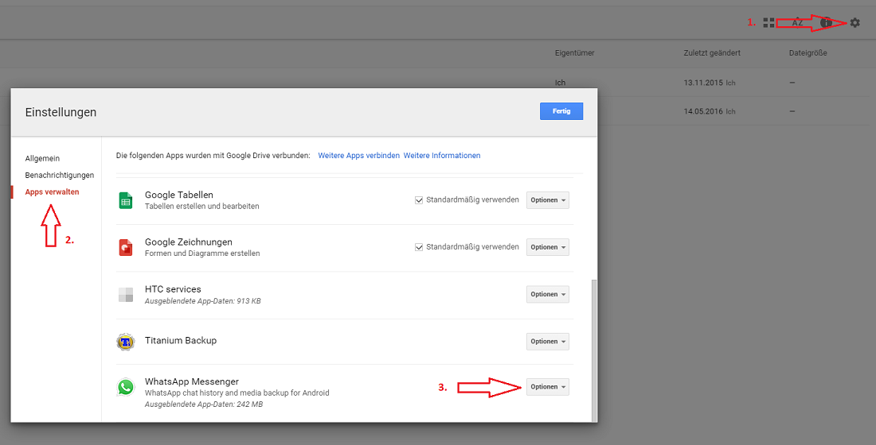876x445 pixels.
Task: Select the Allgemein settings tab
Action: [x=42, y=158]
